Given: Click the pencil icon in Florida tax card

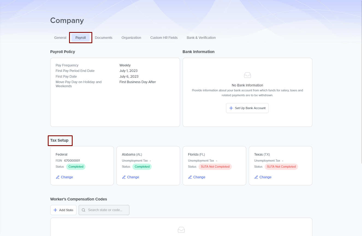Looking at the screenshot, I should point(190,177).
